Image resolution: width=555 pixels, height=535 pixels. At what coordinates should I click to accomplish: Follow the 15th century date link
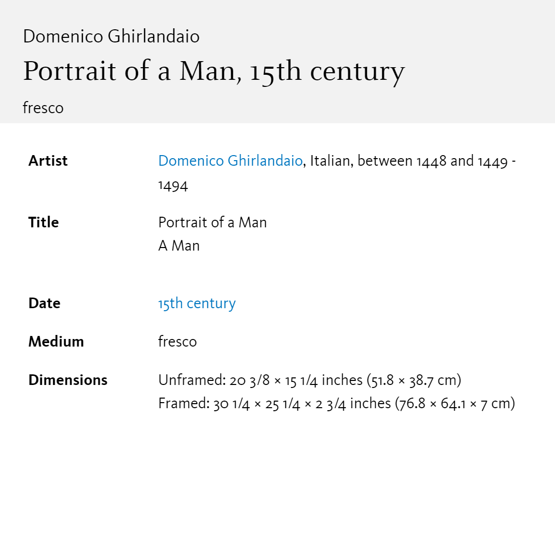pos(197,304)
